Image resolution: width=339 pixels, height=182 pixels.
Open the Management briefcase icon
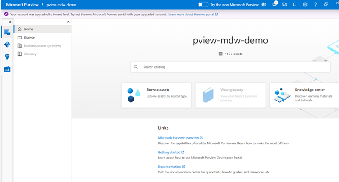[7, 69]
